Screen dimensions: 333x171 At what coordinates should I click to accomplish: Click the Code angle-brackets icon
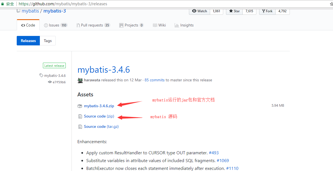23,25
